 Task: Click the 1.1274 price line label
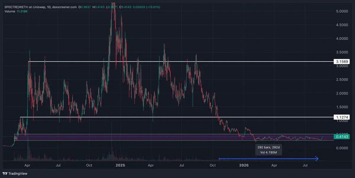(x=341, y=117)
